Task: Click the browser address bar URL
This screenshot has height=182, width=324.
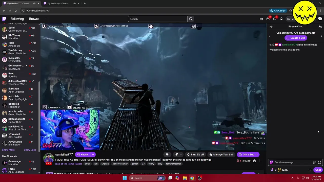Action: [38, 11]
